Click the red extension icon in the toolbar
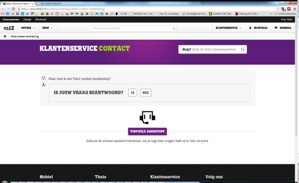The width and height of the screenshot is (299, 183). [x=289, y=9]
